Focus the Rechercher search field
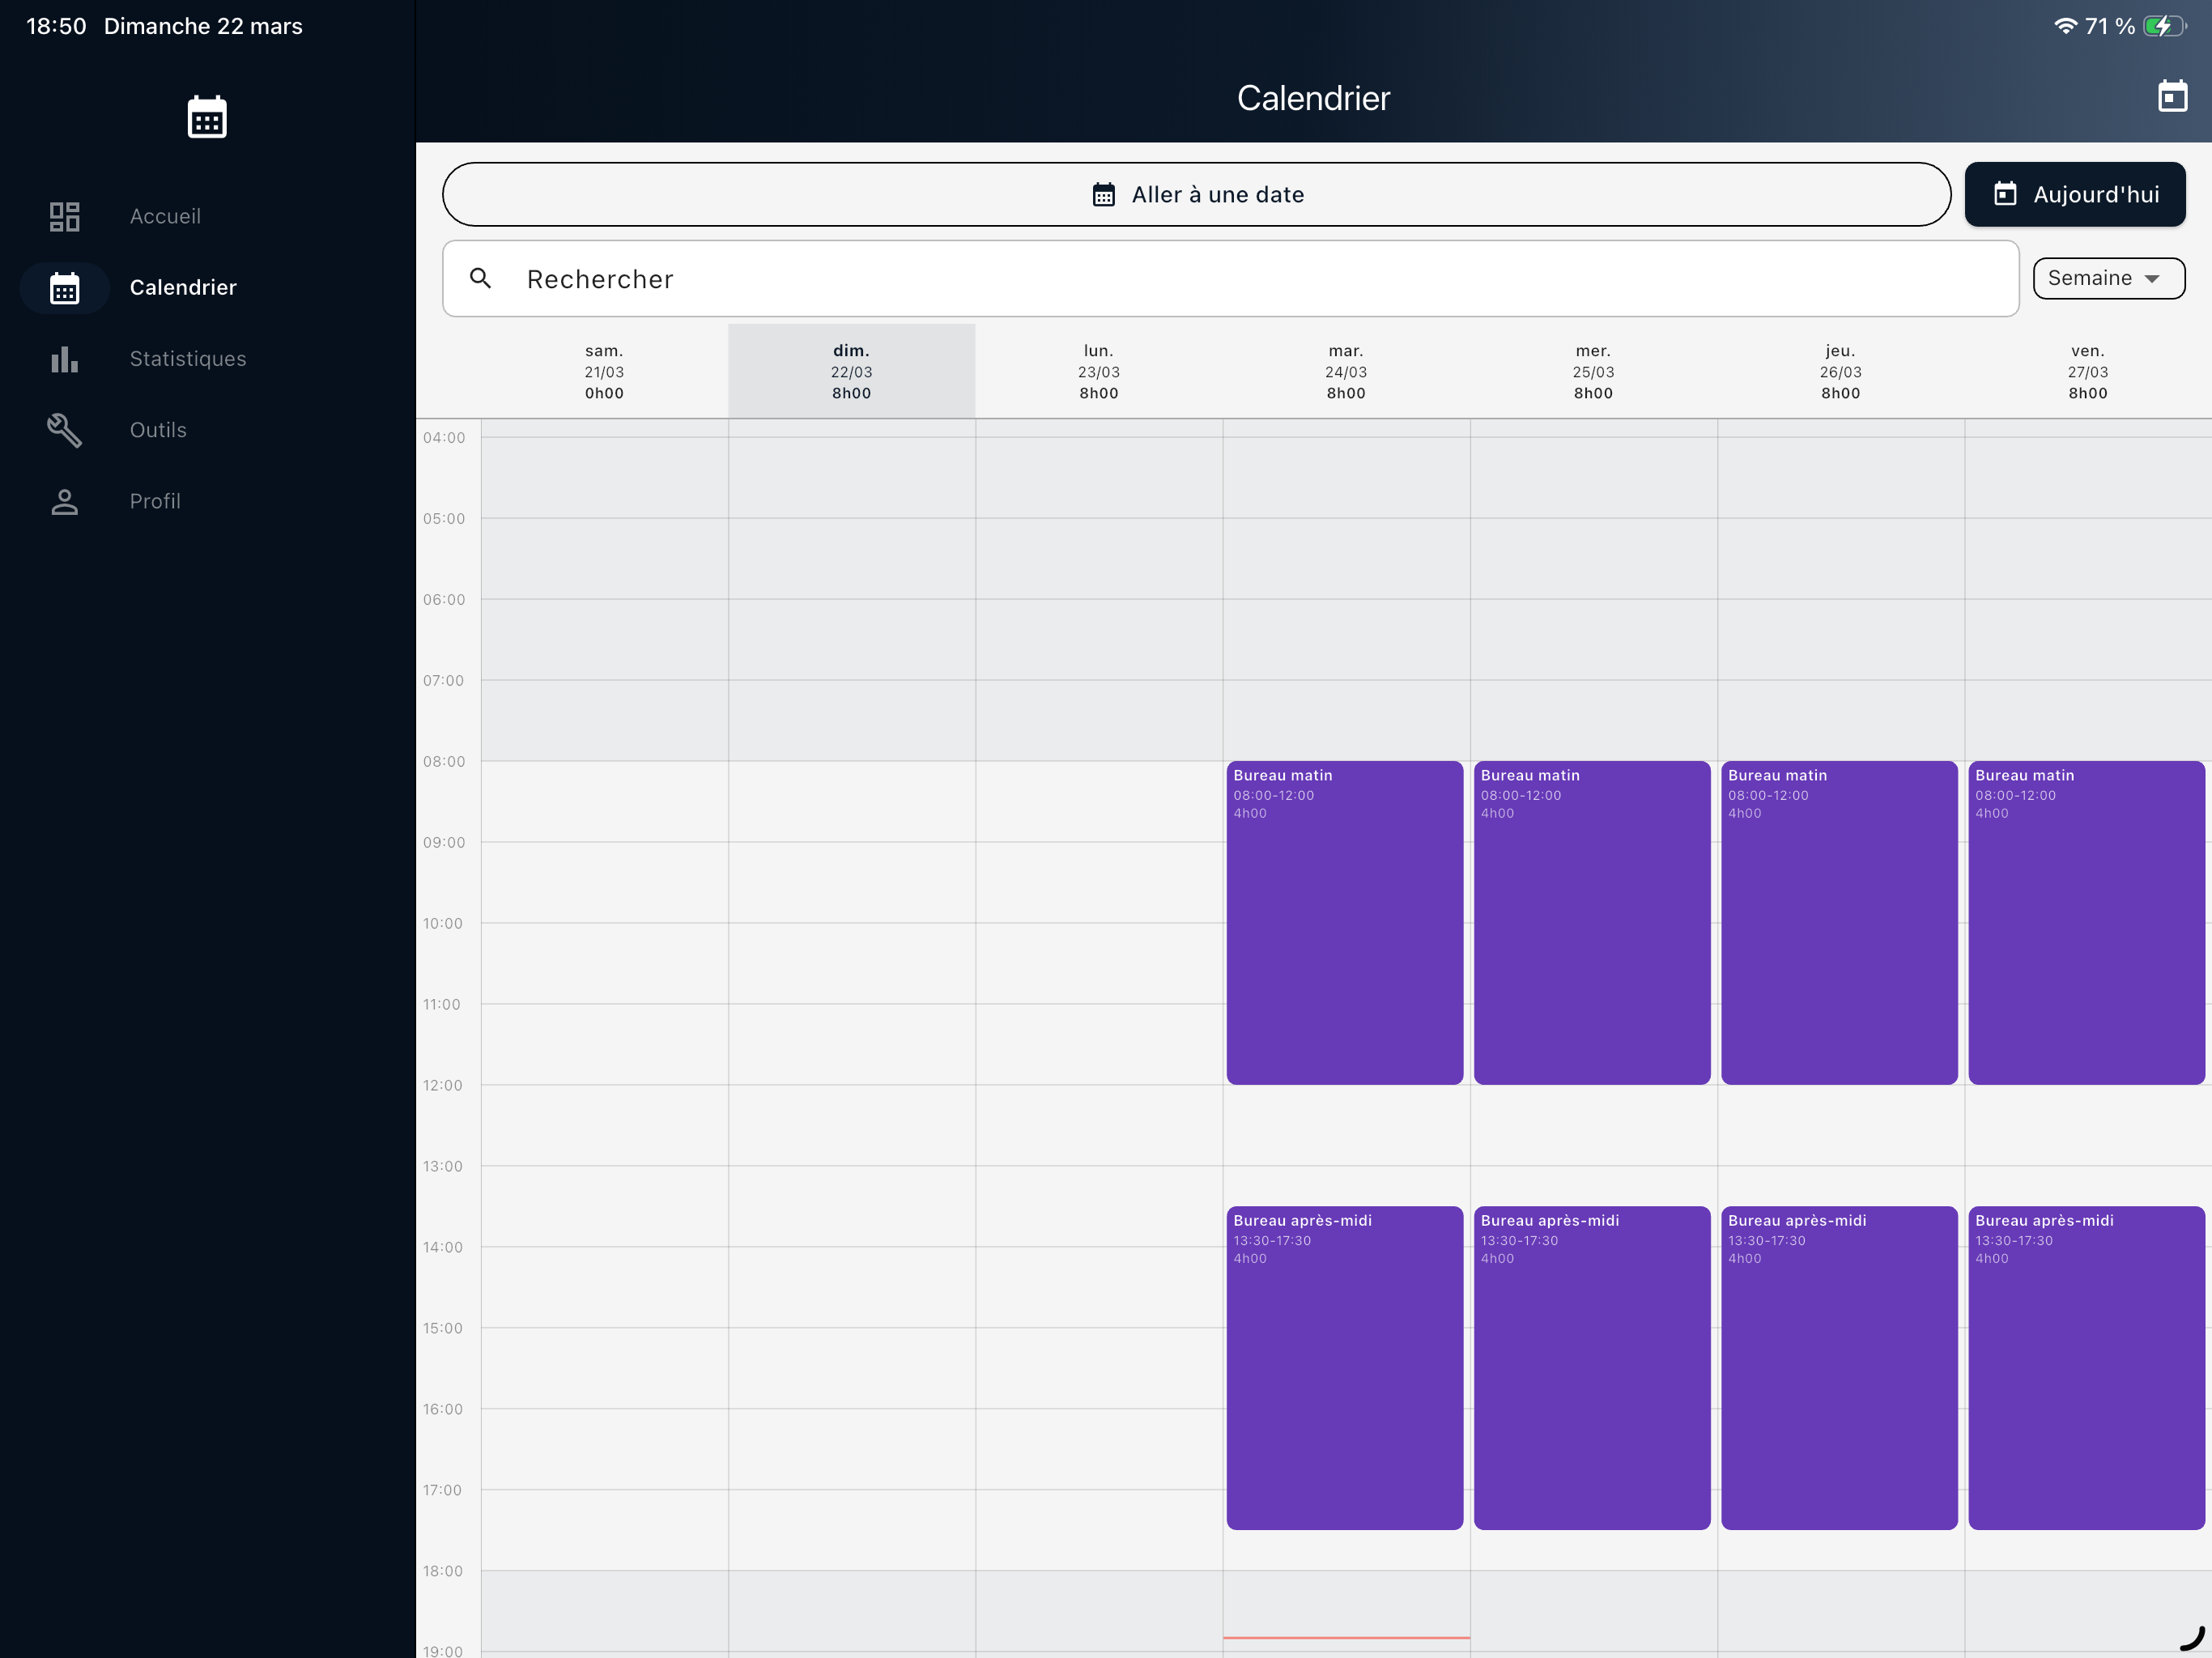Image resolution: width=2212 pixels, height=1658 pixels. 1230,278
